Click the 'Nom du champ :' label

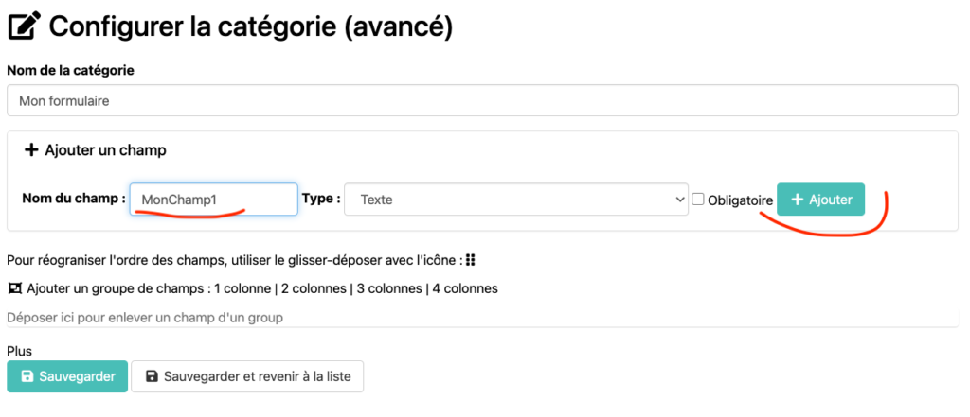(73, 200)
